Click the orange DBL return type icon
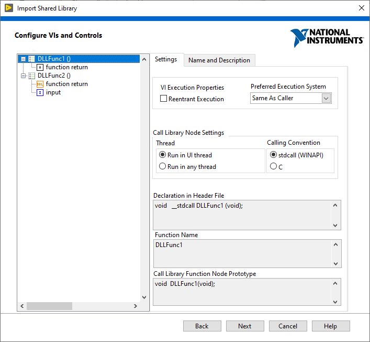The width and height of the screenshot is (370, 342). click(x=40, y=84)
